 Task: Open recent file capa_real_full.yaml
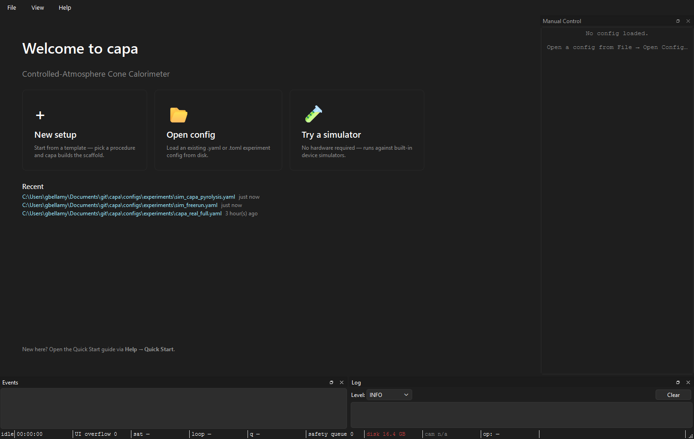(122, 213)
